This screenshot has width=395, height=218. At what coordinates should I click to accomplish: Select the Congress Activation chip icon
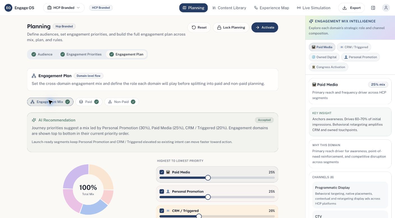[x=314, y=67]
